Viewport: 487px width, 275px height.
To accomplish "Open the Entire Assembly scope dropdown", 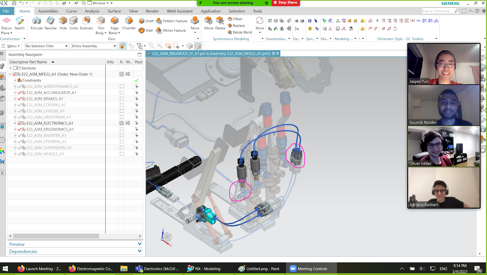I will tap(94, 46).
